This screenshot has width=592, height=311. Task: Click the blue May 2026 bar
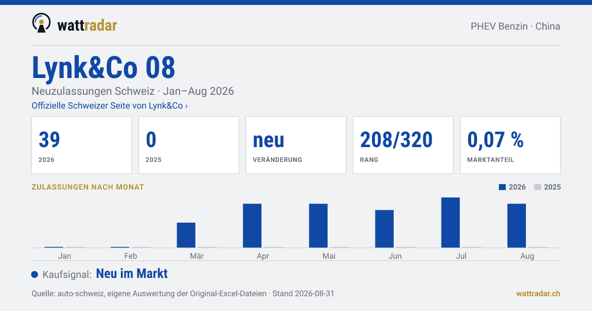click(318, 226)
